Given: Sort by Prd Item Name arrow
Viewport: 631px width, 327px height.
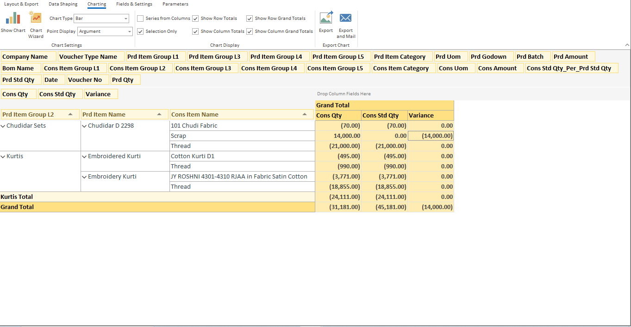Looking at the screenshot, I should pyautogui.click(x=159, y=114).
